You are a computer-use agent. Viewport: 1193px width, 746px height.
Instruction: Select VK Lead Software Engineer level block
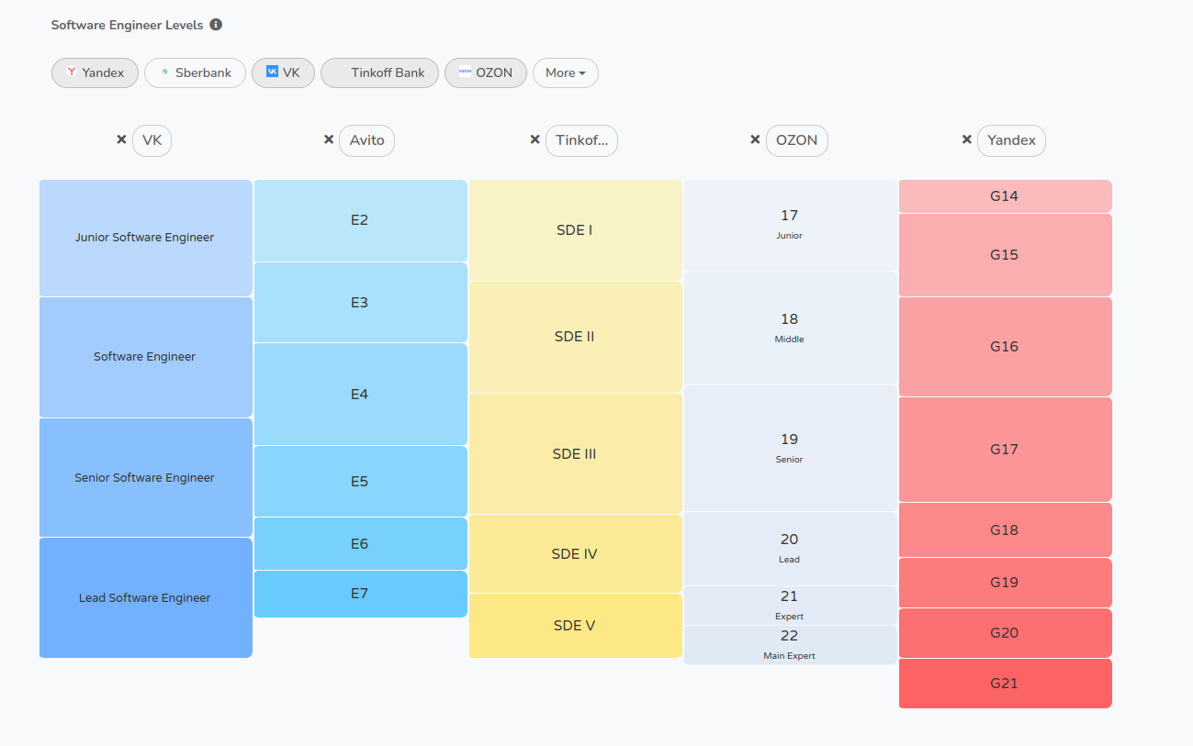click(146, 597)
